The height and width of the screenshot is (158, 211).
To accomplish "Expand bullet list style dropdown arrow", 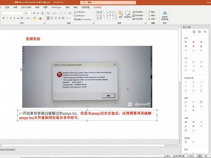I will pos(51,13).
